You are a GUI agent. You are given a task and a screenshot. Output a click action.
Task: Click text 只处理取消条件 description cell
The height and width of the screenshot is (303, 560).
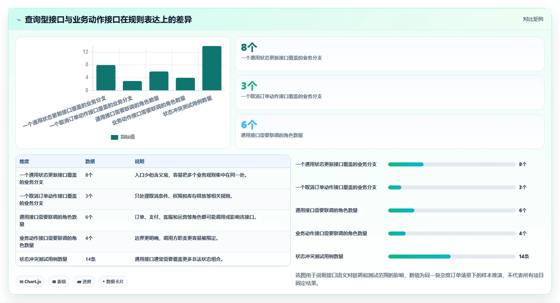pos(184,196)
